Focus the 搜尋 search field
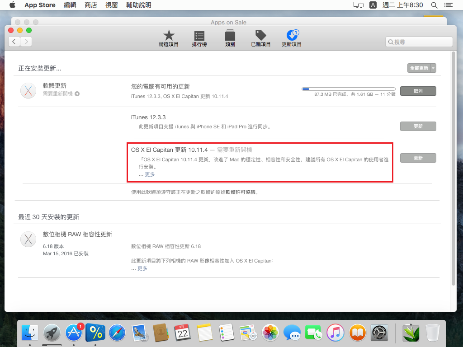463x347 pixels. [419, 42]
